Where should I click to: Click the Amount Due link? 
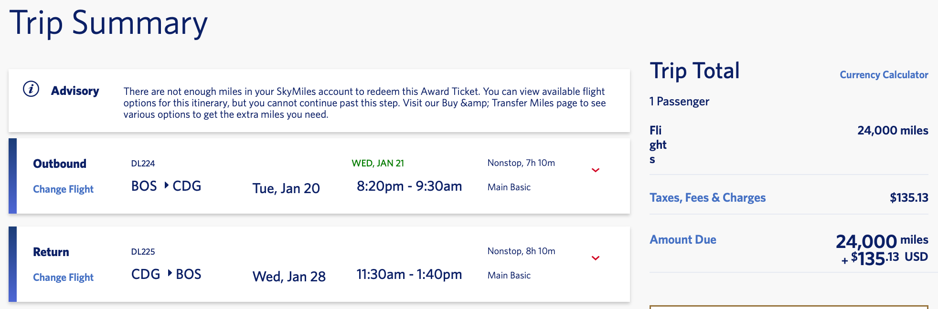point(682,240)
